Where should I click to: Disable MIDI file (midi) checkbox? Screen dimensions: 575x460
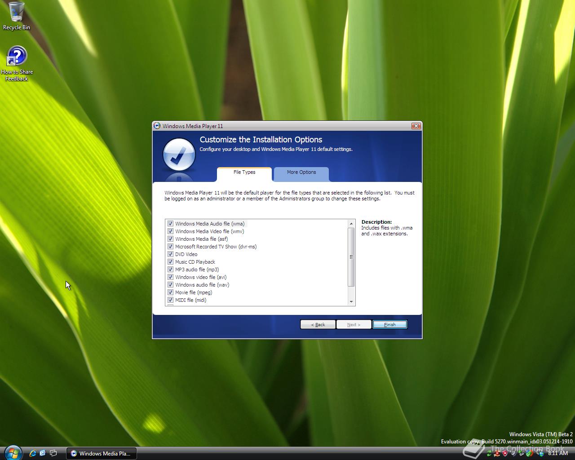click(x=170, y=300)
